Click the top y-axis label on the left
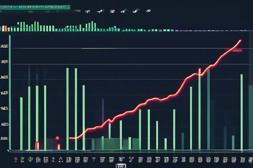This screenshot has width=253, height=168. (5, 46)
